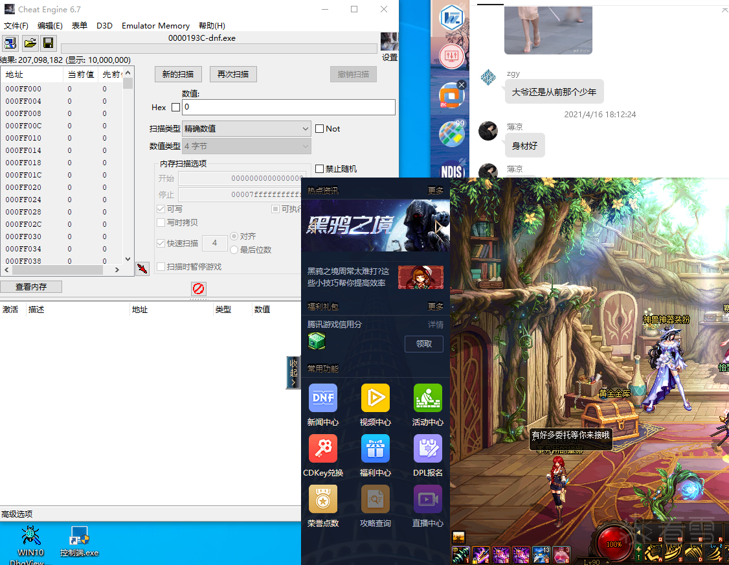729x565 pixels.
Task: Click the colorful map globe sidebar icon
Action: (452, 133)
